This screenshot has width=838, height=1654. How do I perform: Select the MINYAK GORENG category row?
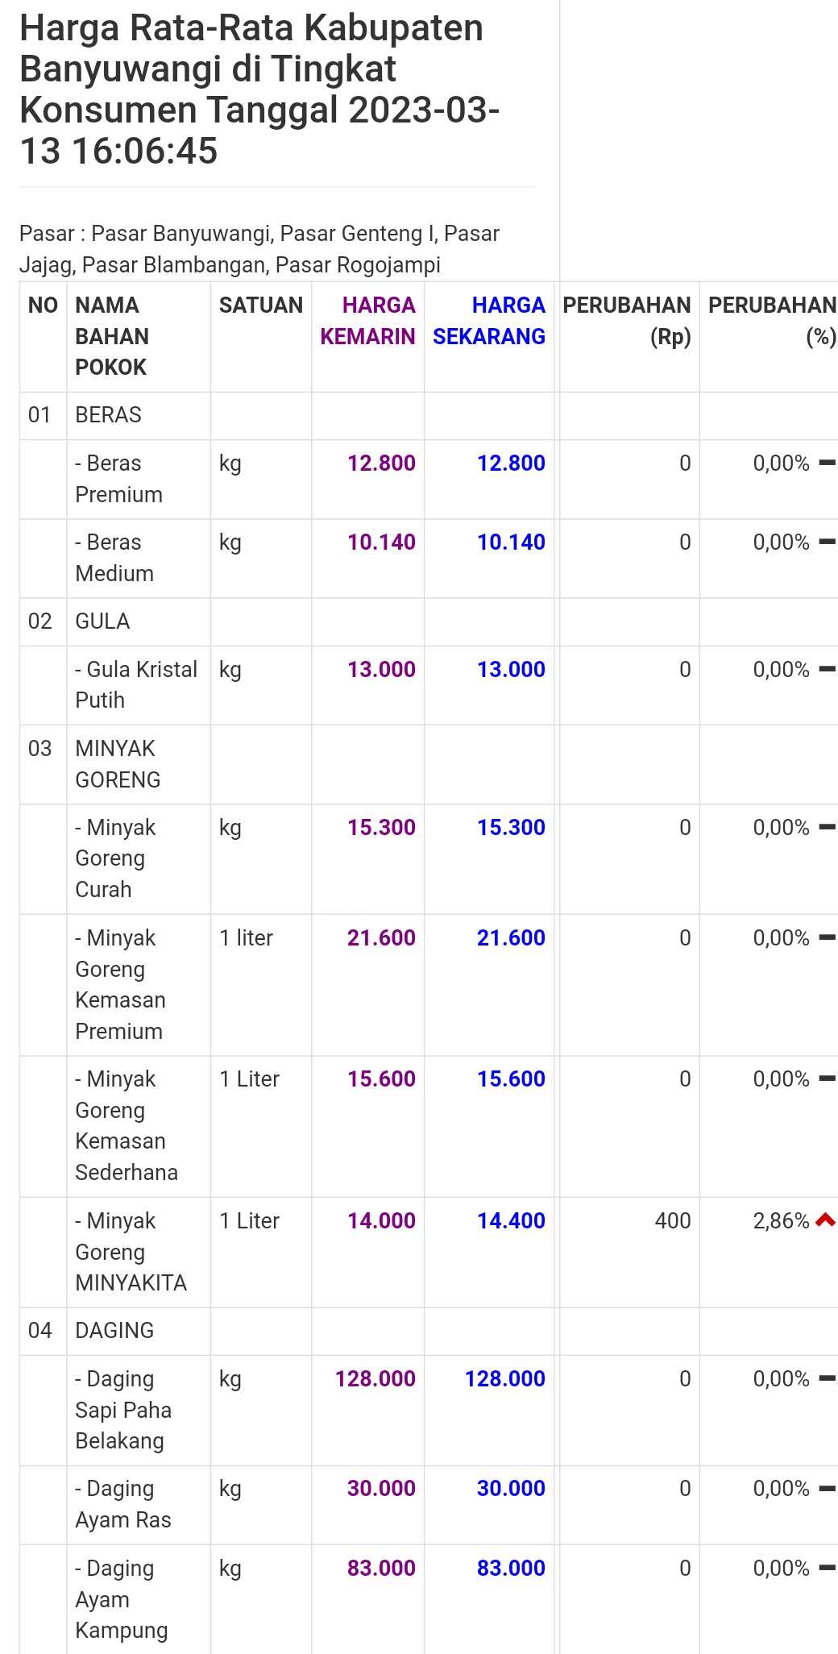[429, 764]
